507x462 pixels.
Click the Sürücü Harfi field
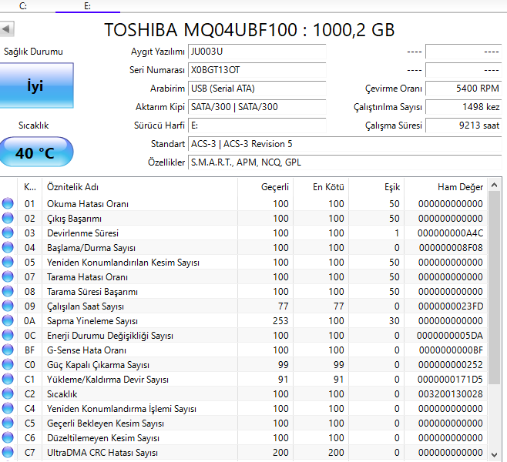(x=257, y=126)
